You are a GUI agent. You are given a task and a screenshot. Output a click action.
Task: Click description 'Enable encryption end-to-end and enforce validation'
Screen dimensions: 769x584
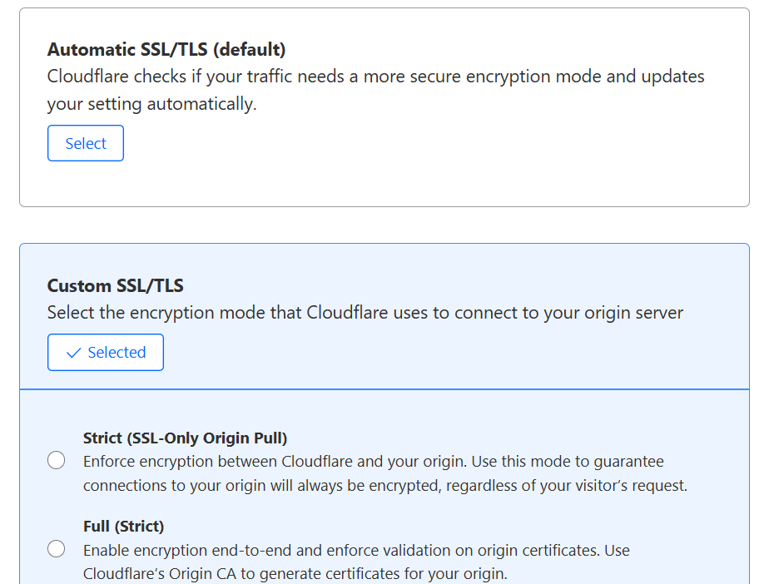(x=267, y=550)
